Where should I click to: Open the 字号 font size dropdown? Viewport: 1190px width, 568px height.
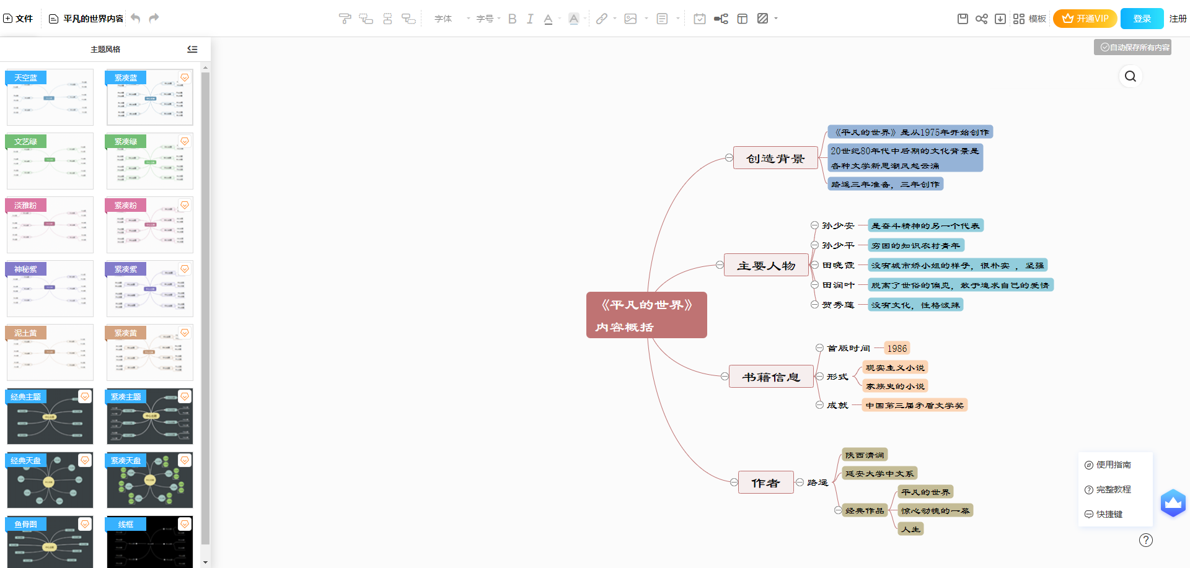[x=488, y=19]
